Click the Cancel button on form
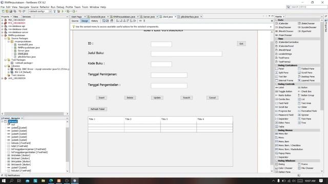Image resolution: width=328 pixels, height=184 pixels. pyautogui.click(x=212, y=98)
